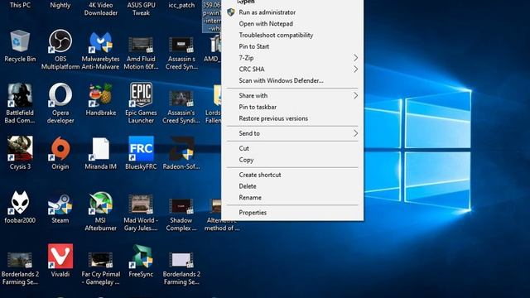Choose Restore previous versions
Viewport: 530px width, 298px height.
click(292, 118)
